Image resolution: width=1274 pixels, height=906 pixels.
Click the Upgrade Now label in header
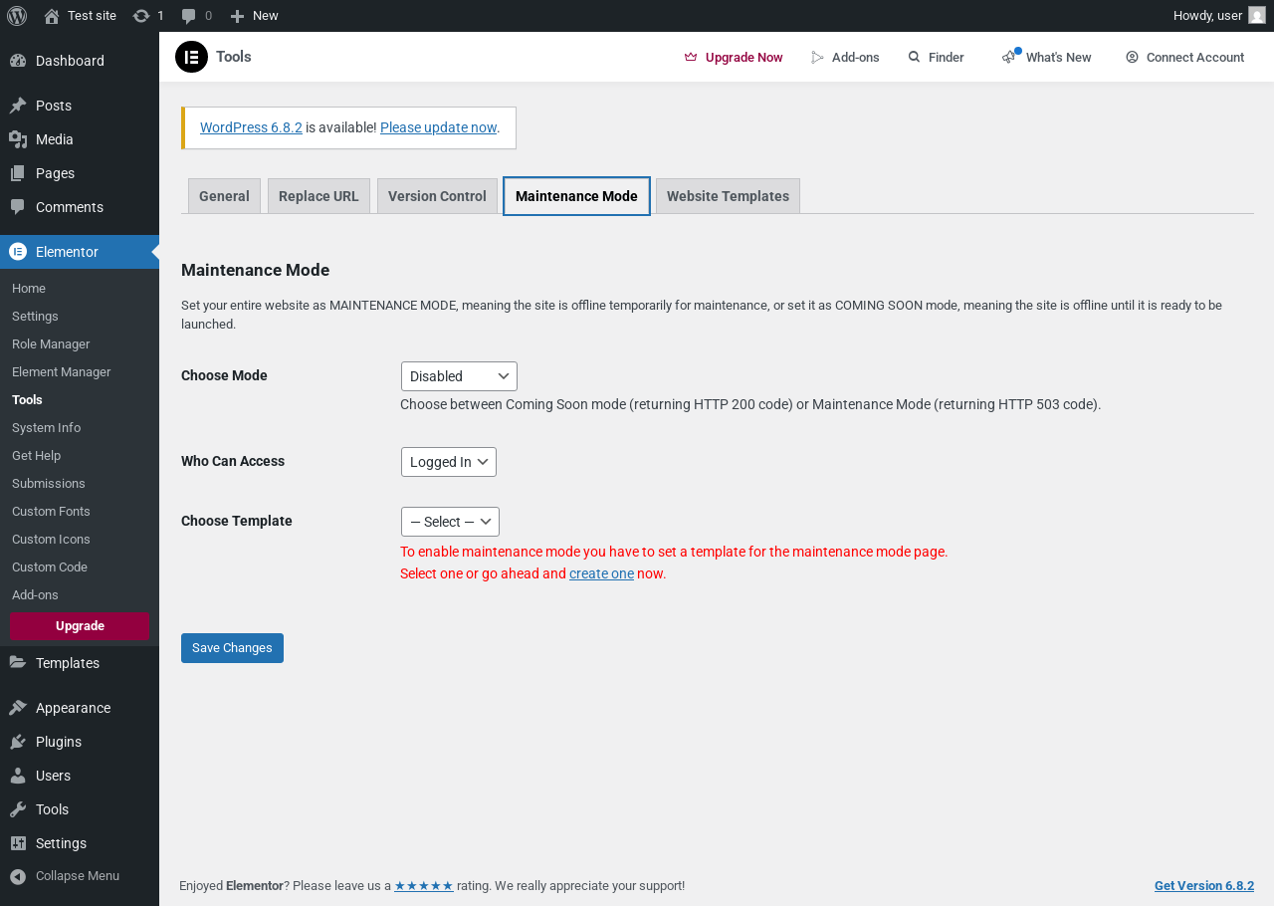(x=744, y=58)
